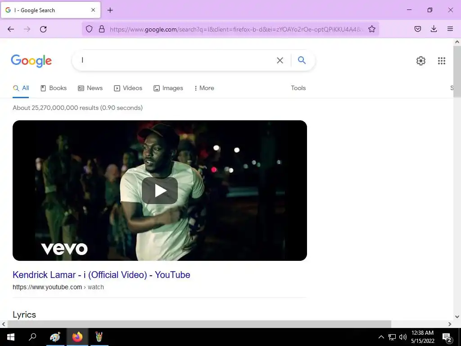461x346 pixels.
Task: Open the Google apps grid
Action: 441,61
